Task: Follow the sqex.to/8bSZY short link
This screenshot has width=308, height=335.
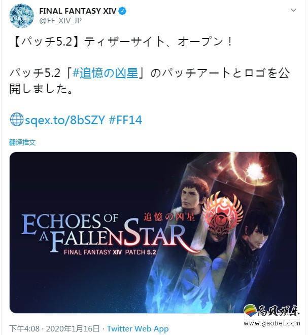Action: pyautogui.click(x=65, y=120)
